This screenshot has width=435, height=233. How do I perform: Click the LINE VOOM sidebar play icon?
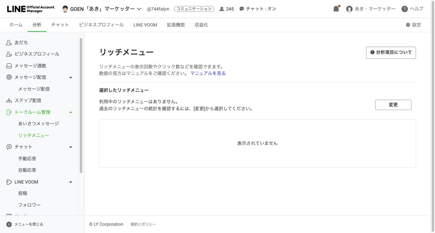(9, 182)
